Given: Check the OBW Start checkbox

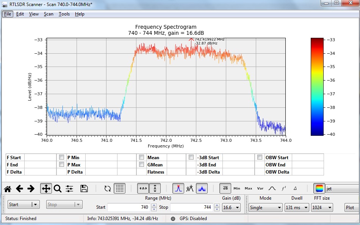Looking at the screenshot, I should point(260,157).
